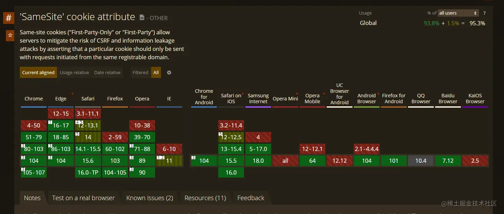Open the settings gear icon
This screenshot has width=504, height=214.
click(169, 72)
